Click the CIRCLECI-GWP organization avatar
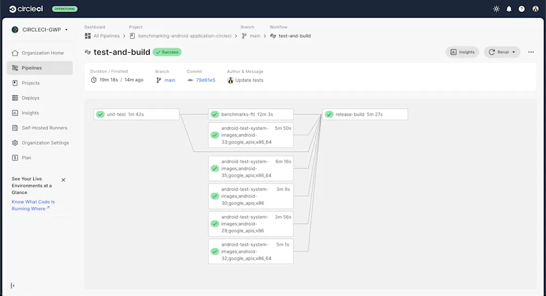Screen dimensions: 546x296 click(15, 29)
